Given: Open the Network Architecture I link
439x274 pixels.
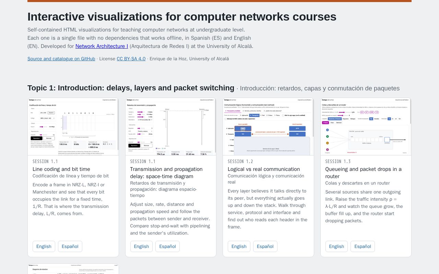Looking at the screenshot, I should [102, 46].
